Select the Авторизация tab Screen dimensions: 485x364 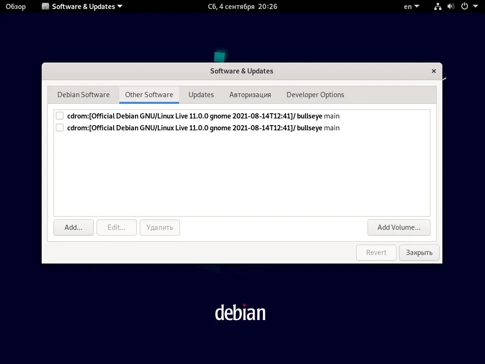click(250, 94)
